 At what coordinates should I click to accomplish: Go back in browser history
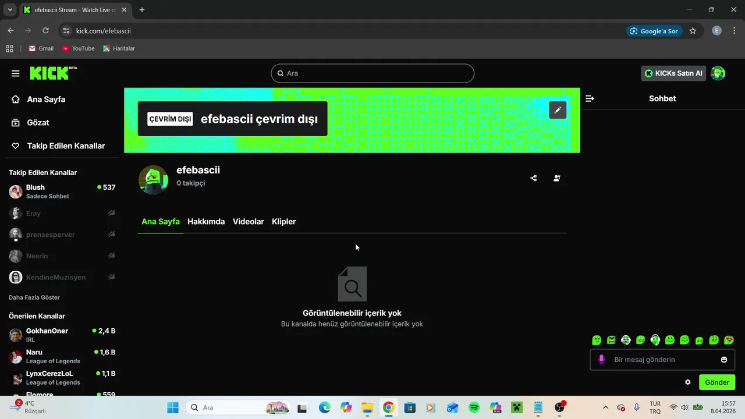tap(10, 31)
